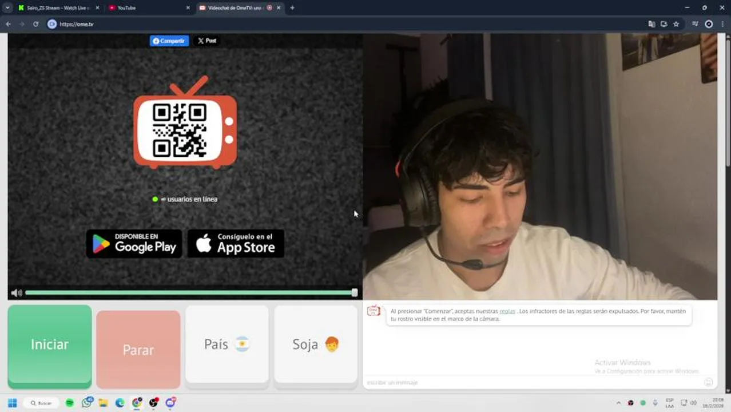Switch to the YouTube tab
The width and height of the screenshot is (731, 412).
[148, 7]
